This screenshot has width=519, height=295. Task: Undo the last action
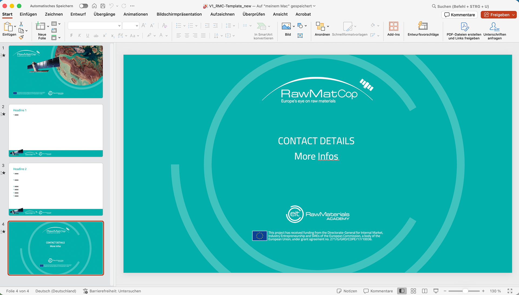111,6
